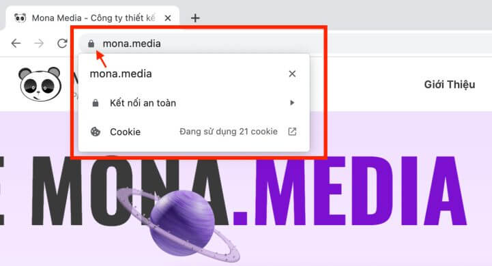Image resolution: width=492 pixels, height=266 pixels.
Task: Click mona.media URL in address bar
Action: [x=132, y=44]
